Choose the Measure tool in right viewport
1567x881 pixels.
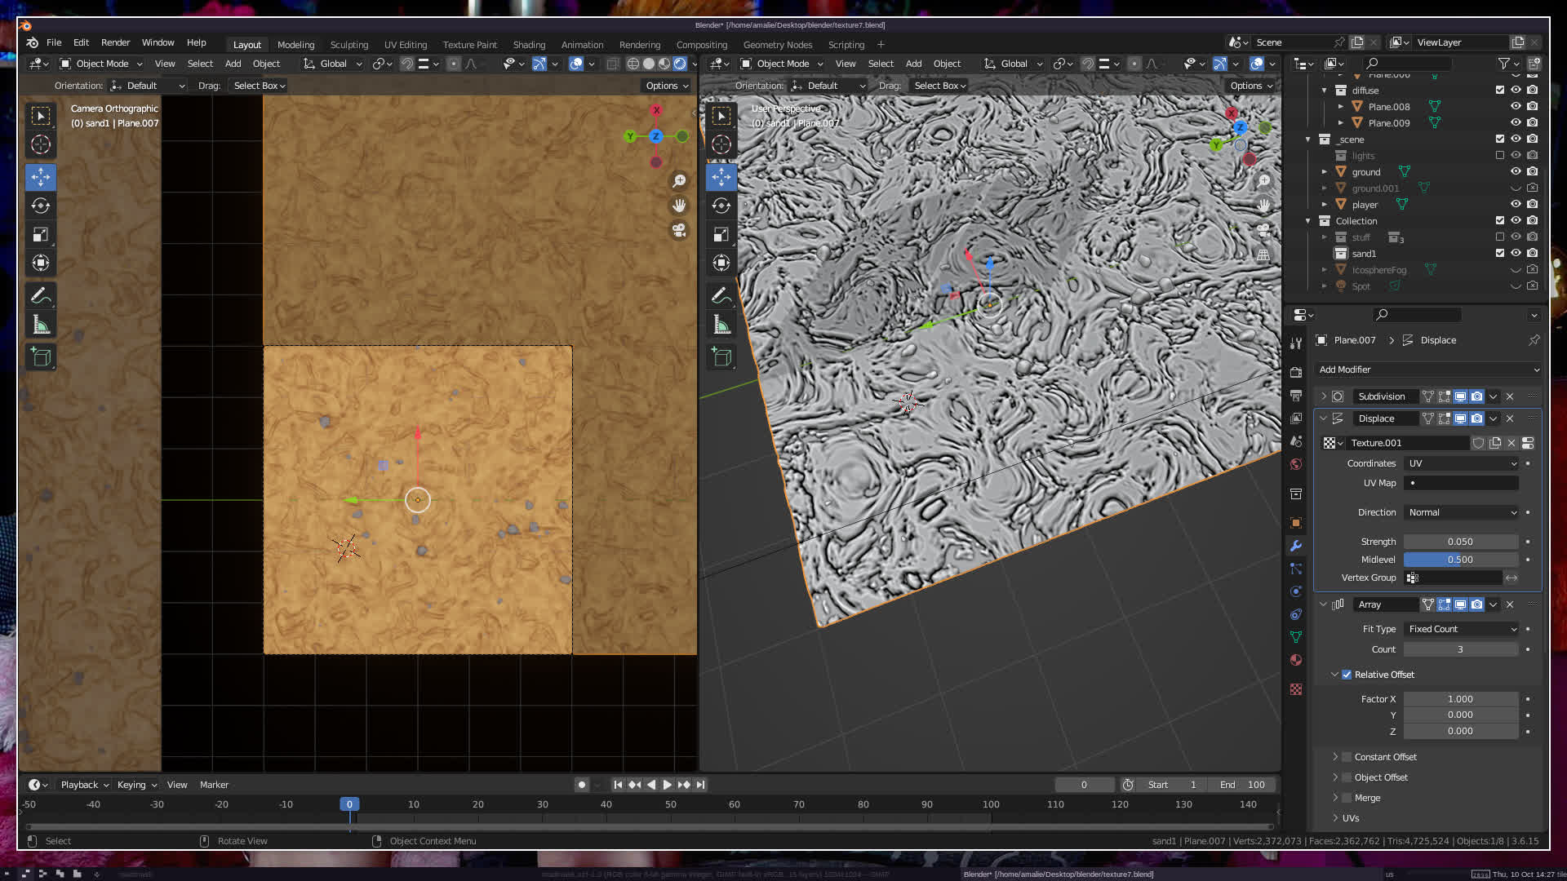pyautogui.click(x=721, y=325)
